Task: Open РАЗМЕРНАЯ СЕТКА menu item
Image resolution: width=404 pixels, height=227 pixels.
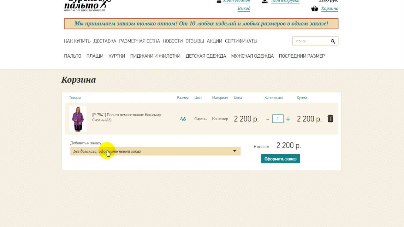Action: coord(140,41)
